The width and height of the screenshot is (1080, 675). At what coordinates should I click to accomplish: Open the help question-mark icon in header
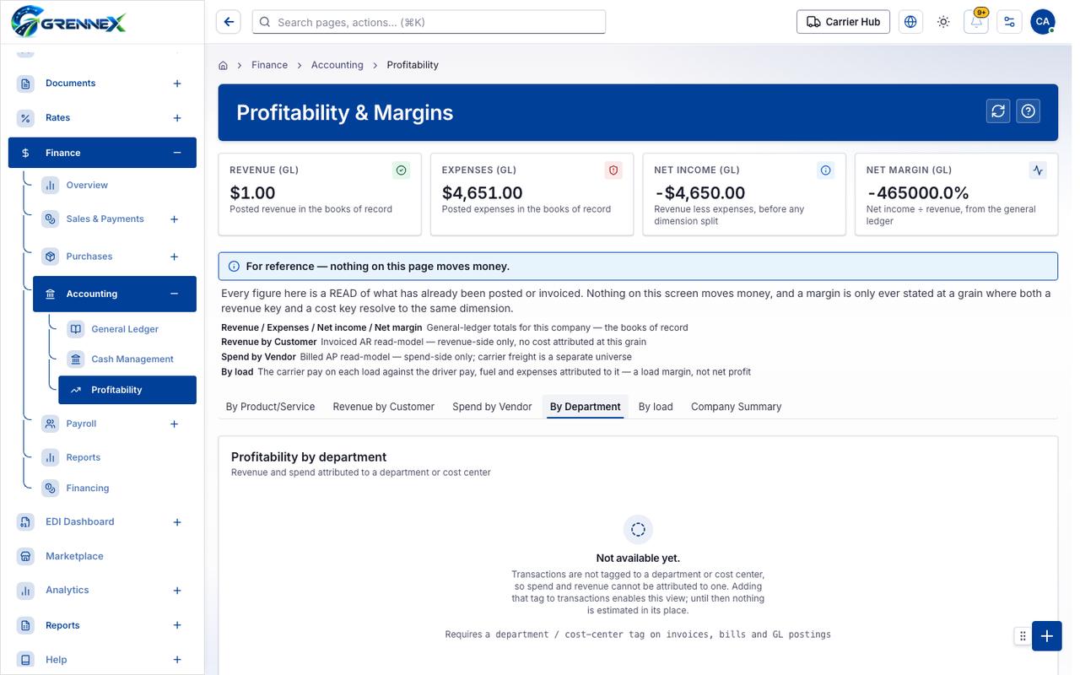pyautogui.click(x=1028, y=111)
